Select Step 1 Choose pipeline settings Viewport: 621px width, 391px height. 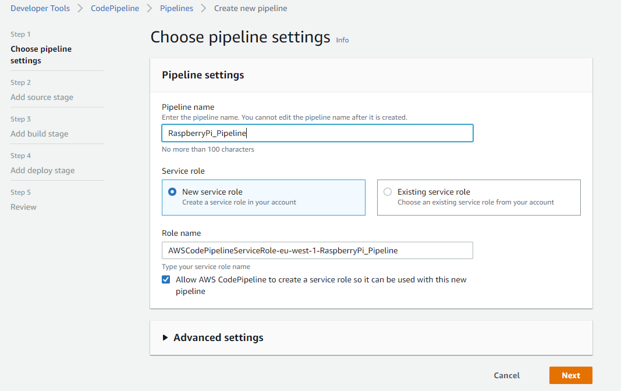(41, 55)
